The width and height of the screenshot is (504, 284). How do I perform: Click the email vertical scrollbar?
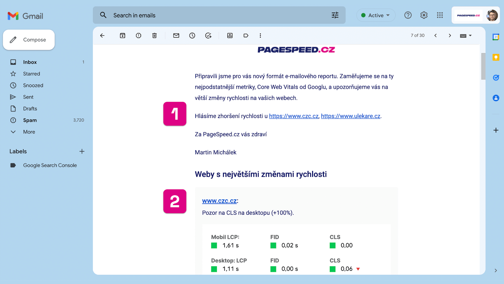point(483,66)
